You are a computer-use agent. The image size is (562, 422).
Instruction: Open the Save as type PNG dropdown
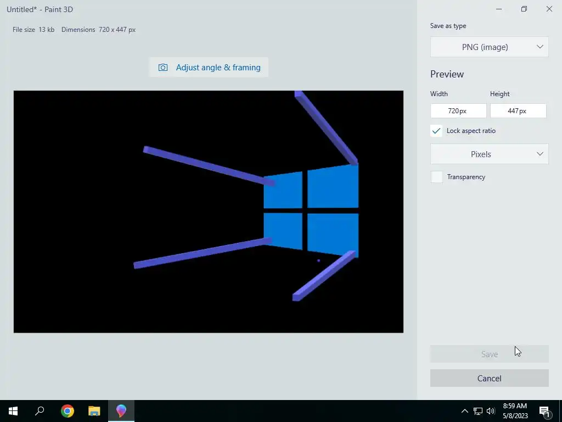click(x=489, y=47)
